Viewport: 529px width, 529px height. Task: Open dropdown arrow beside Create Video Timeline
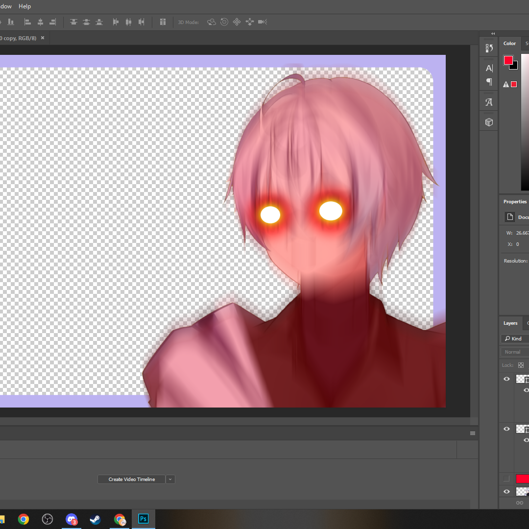[x=170, y=479]
